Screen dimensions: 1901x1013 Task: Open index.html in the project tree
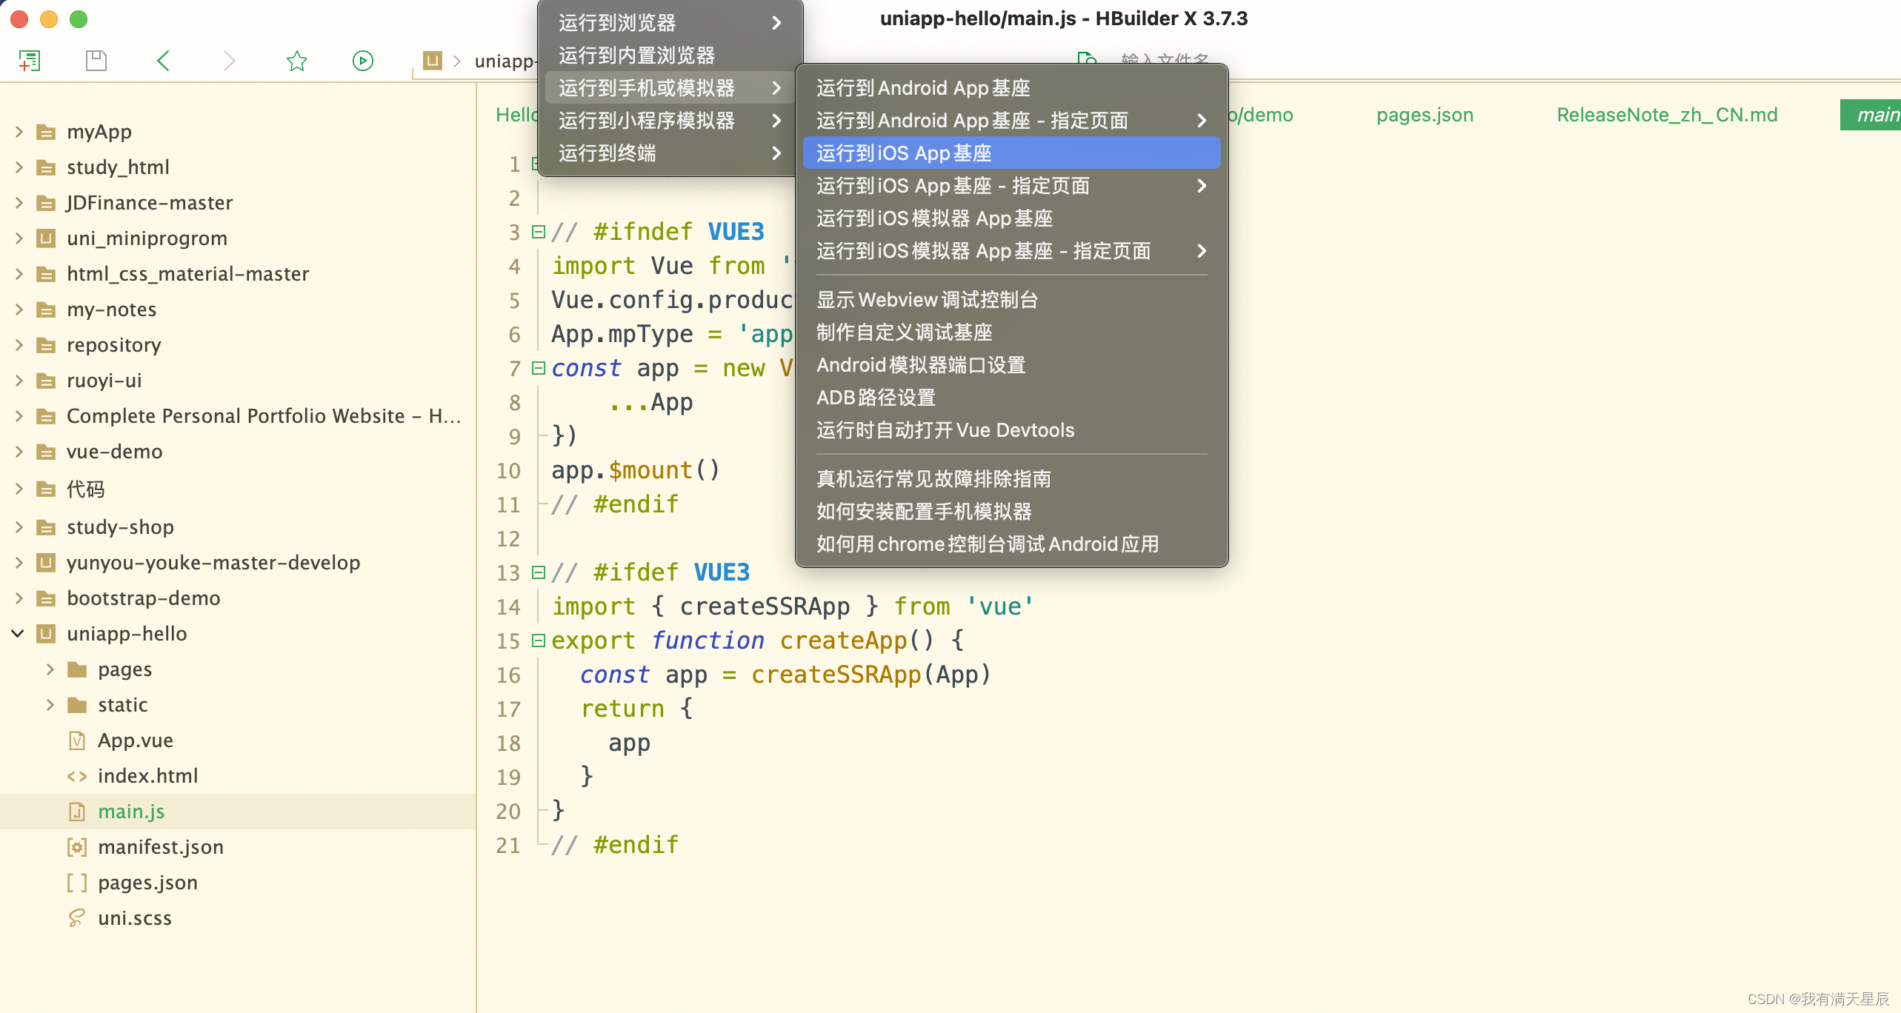pos(147,775)
